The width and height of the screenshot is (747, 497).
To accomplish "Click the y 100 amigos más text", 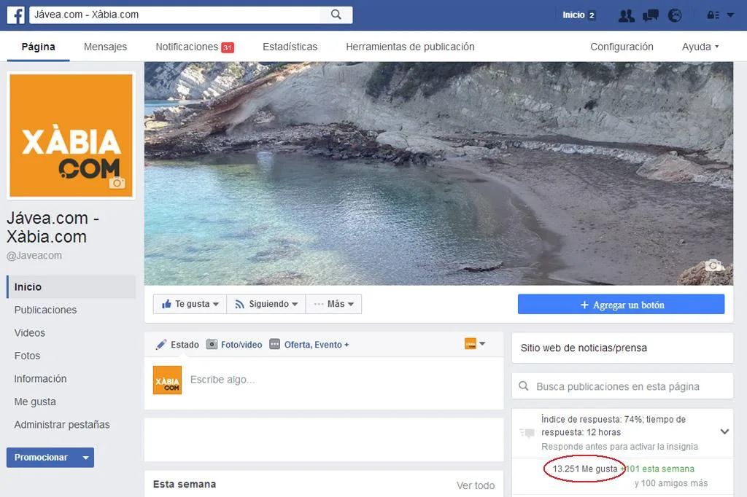I will coord(671,483).
